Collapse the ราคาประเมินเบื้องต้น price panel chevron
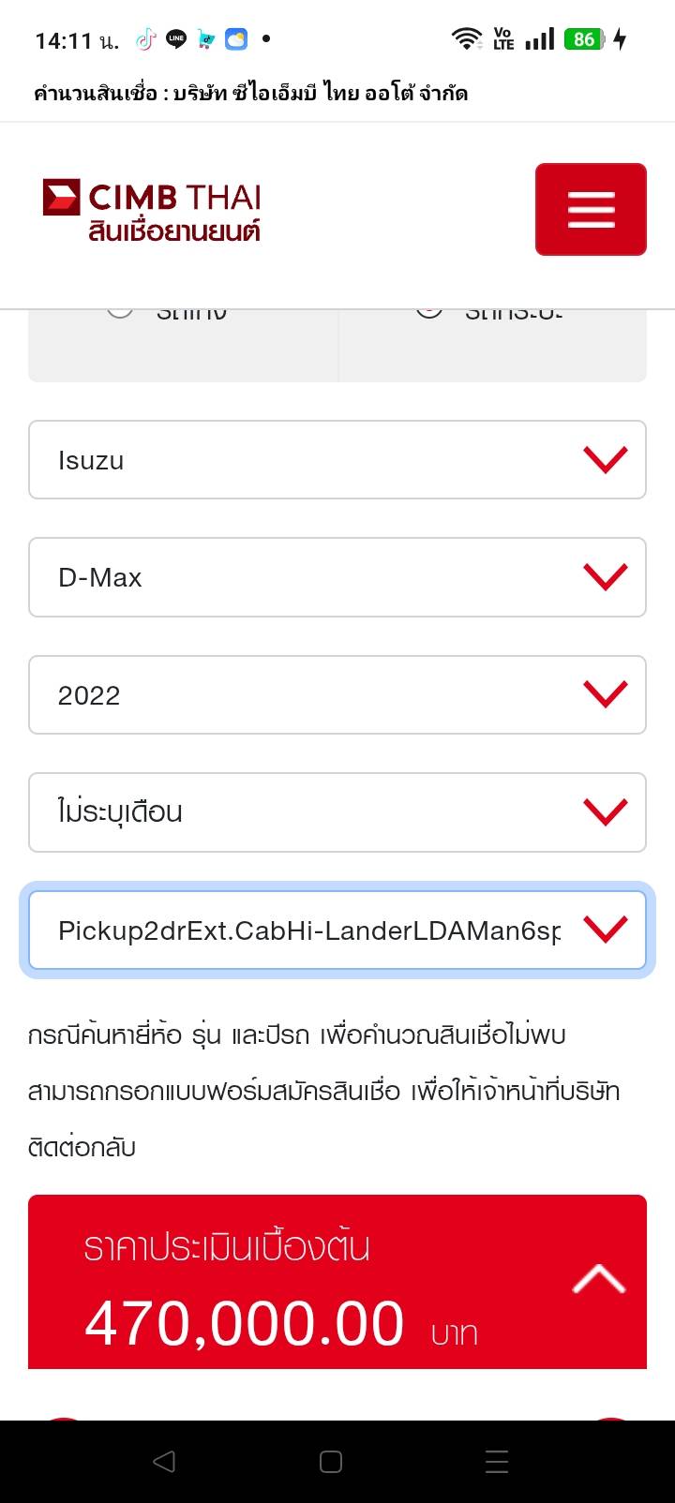 (x=598, y=1280)
